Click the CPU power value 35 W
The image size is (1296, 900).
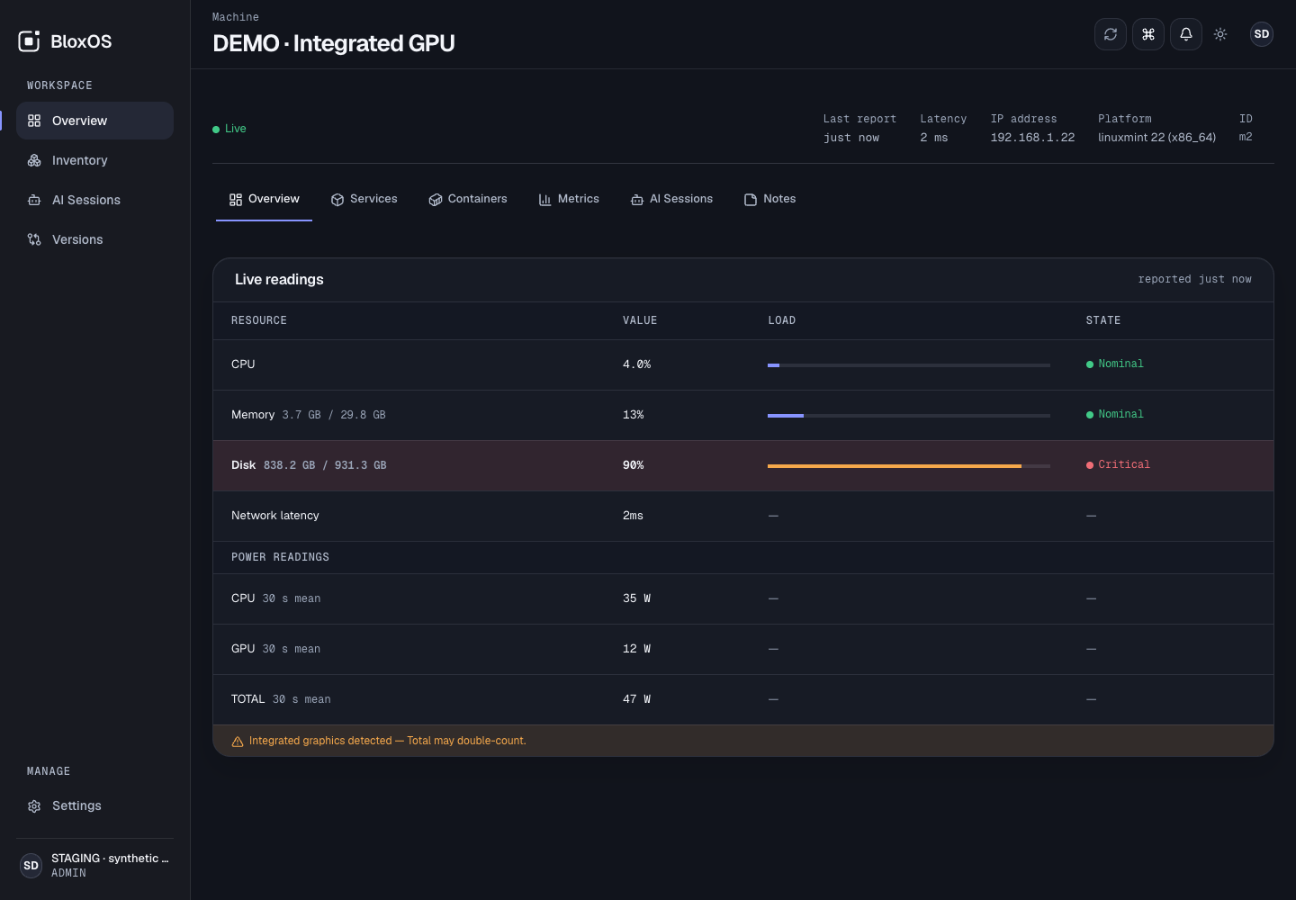click(636, 598)
